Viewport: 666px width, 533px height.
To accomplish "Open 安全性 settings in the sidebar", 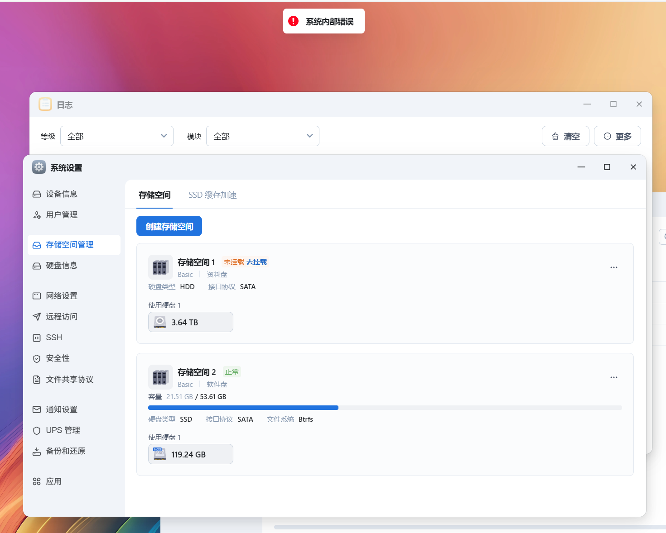I will click(74, 358).
